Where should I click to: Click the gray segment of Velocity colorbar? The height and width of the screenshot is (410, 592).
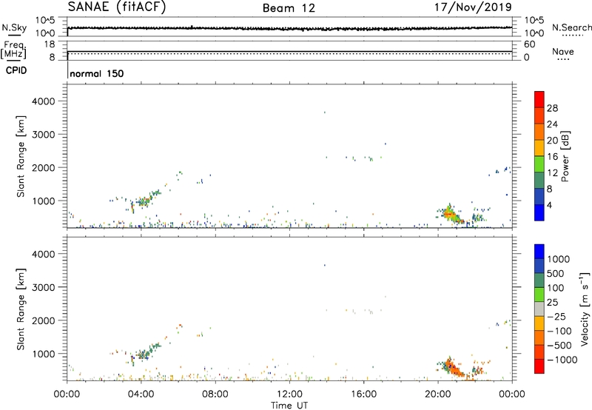point(539,309)
